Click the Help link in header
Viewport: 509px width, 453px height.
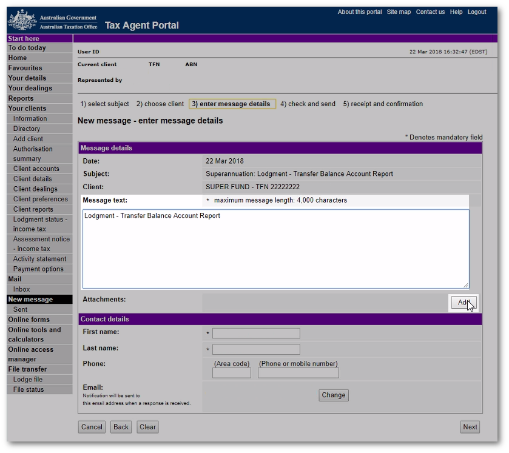456,12
